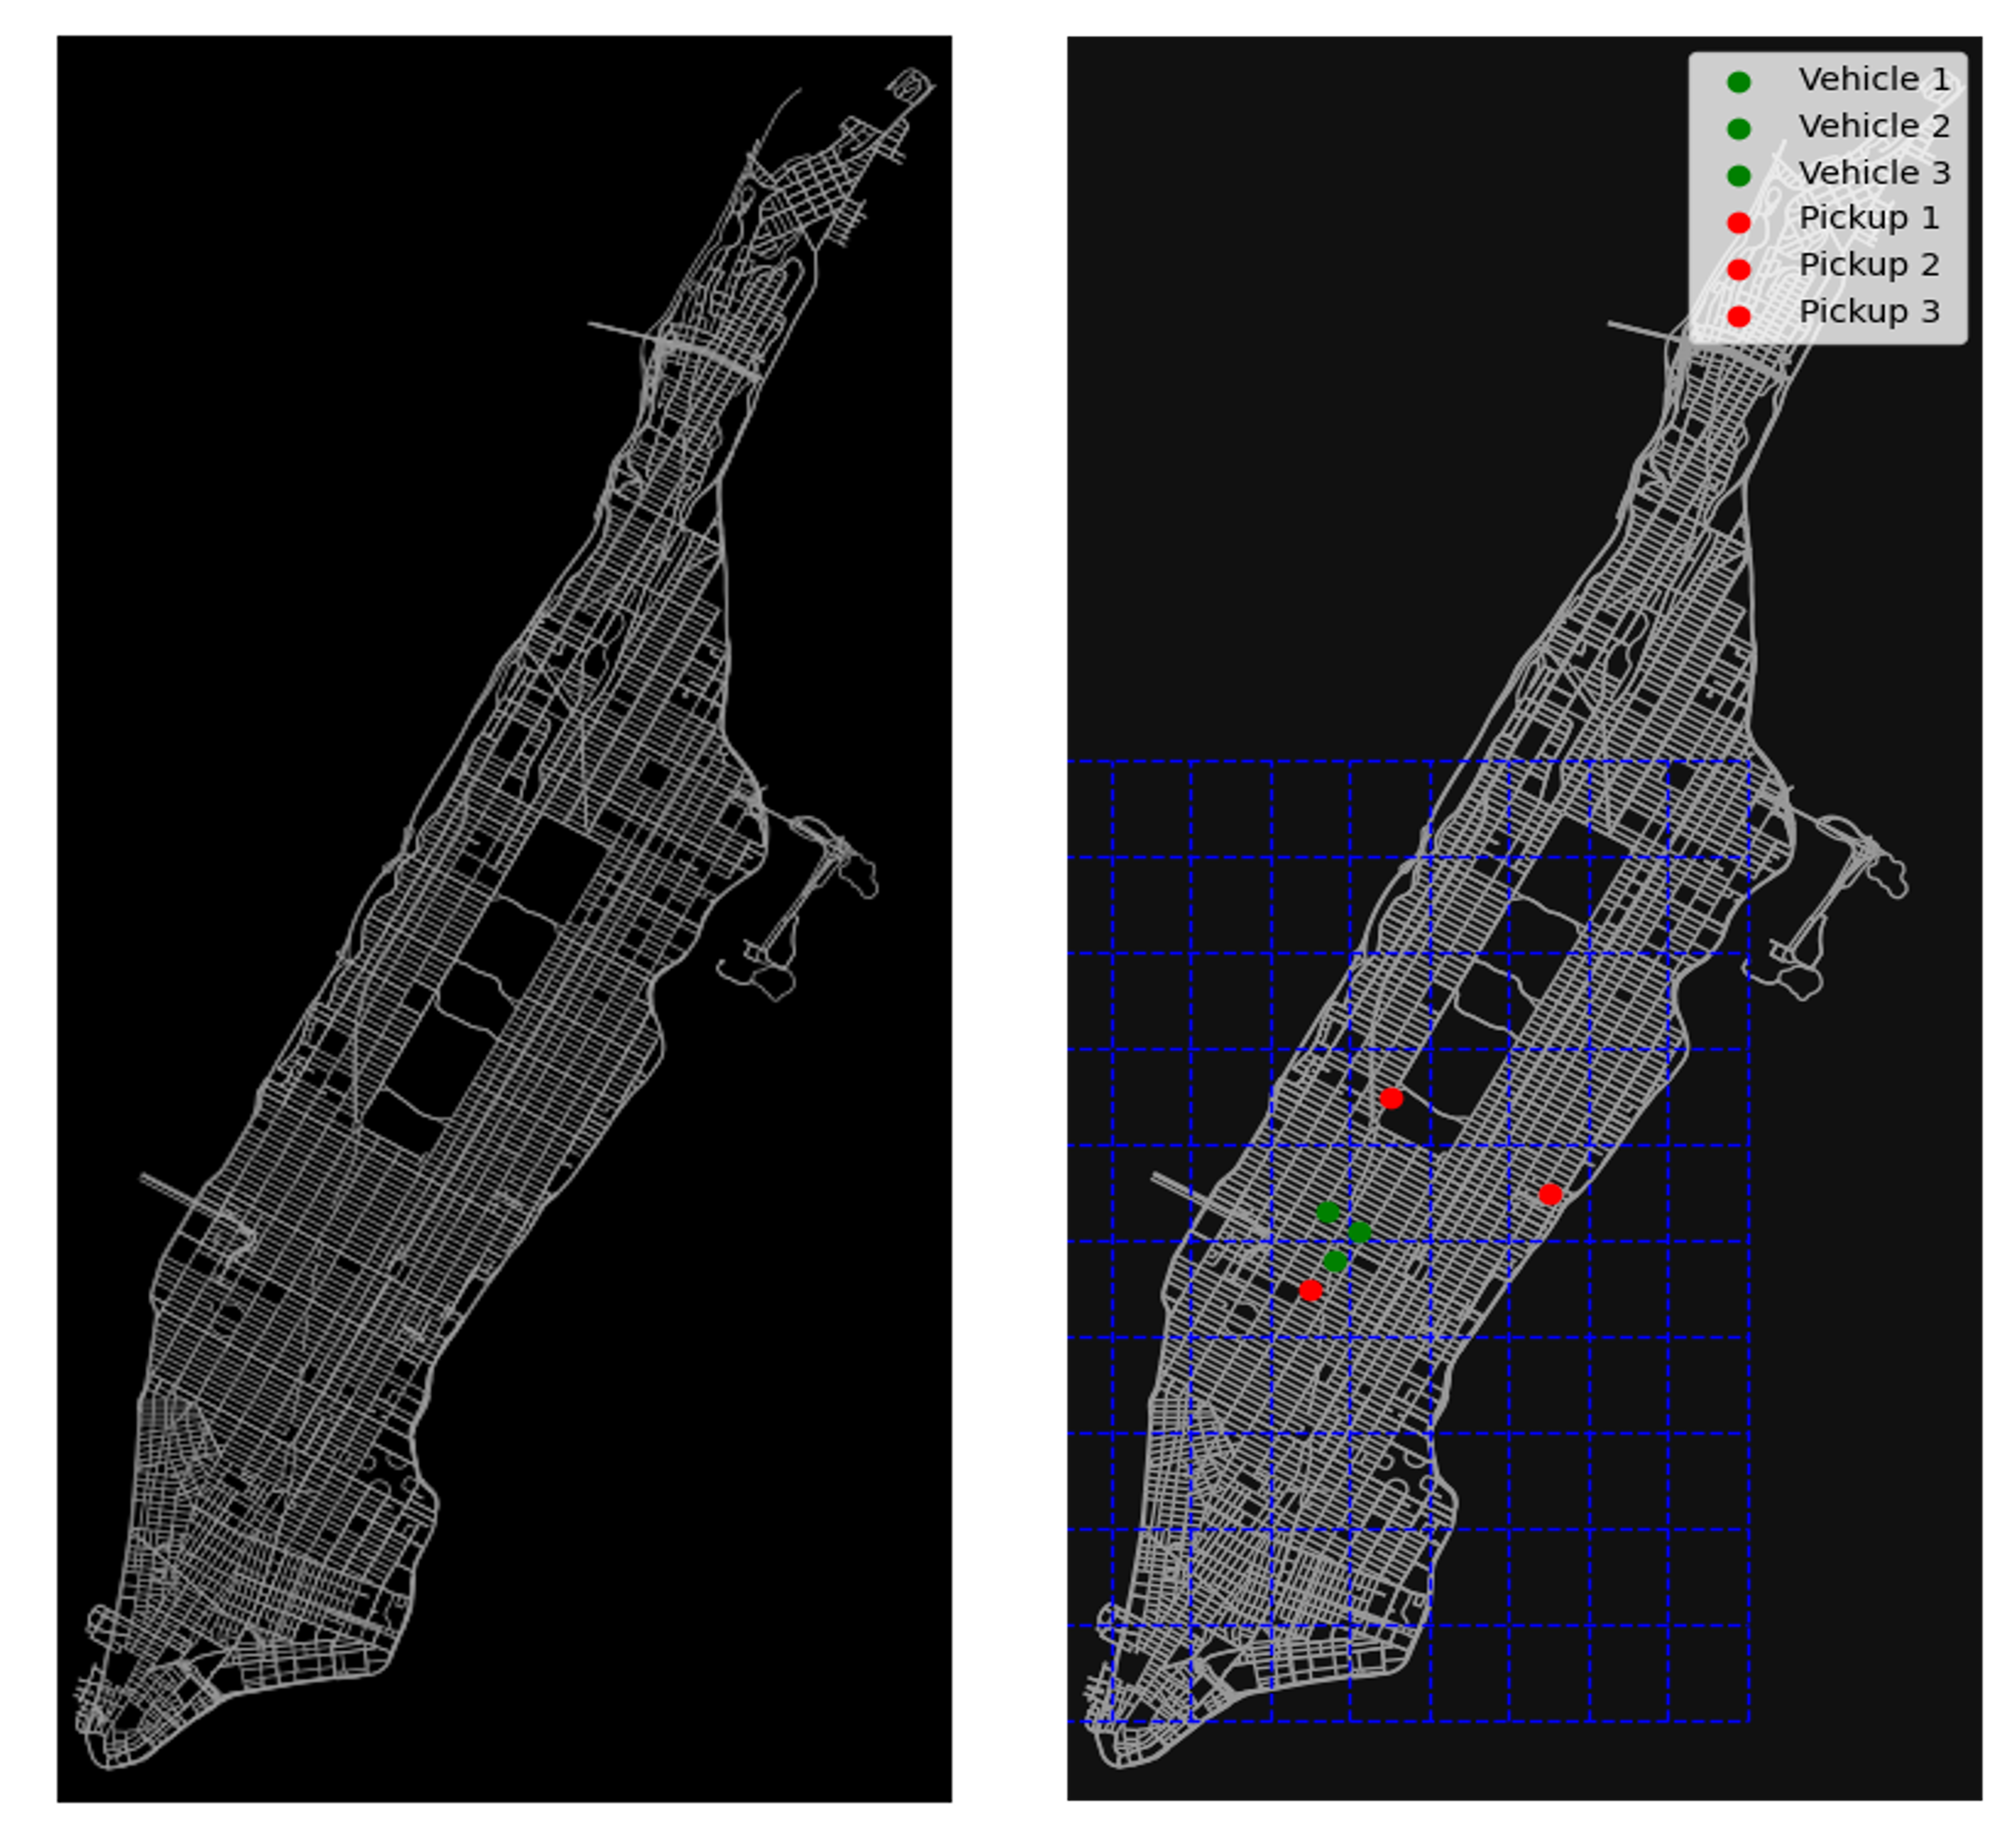Click the rightmost red pickup dot on the map
Viewport: 2016px width, 1833px height.
(x=1549, y=1194)
